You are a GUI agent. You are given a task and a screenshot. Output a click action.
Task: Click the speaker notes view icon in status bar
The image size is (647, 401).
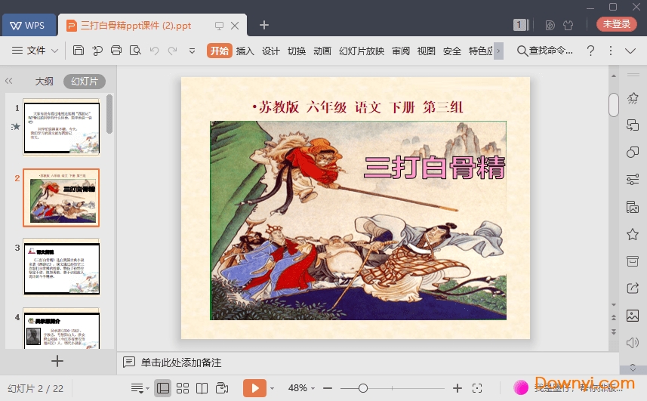[x=222, y=388]
